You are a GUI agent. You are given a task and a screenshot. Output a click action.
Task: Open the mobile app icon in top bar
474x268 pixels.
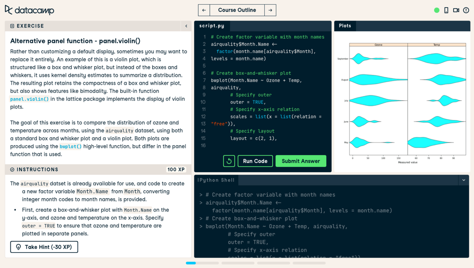[446, 10]
